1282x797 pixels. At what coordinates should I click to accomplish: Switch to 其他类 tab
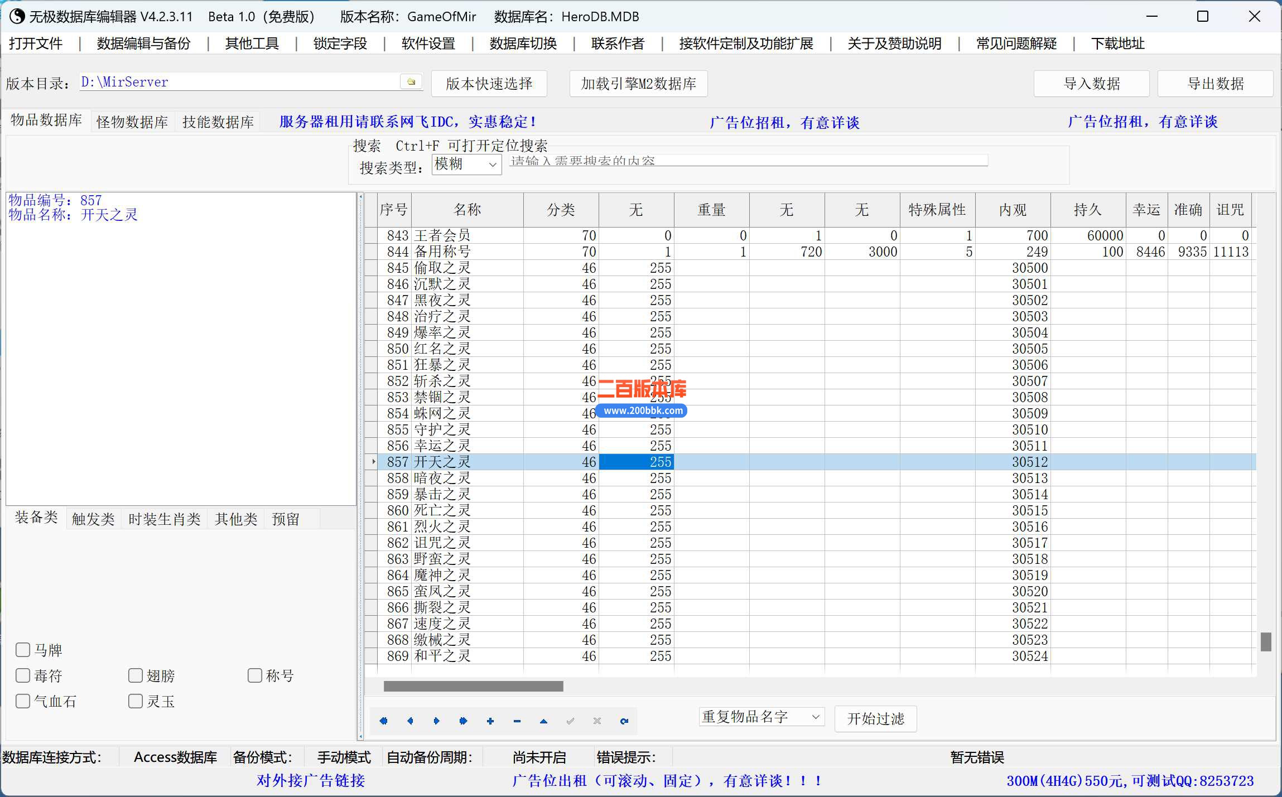pyautogui.click(x=236, y=519)
